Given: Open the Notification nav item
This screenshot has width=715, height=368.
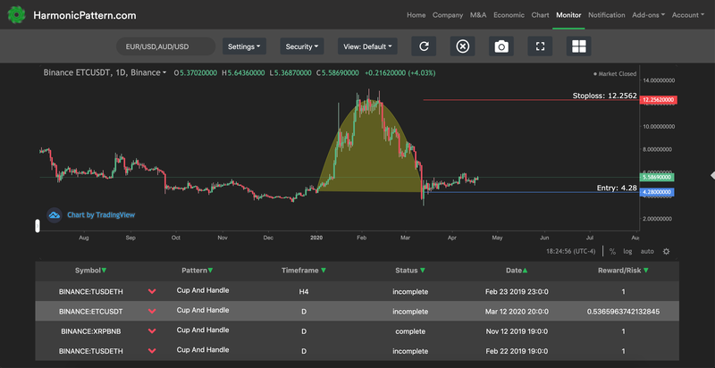Looking at the screenshot, I should point(607,15).
